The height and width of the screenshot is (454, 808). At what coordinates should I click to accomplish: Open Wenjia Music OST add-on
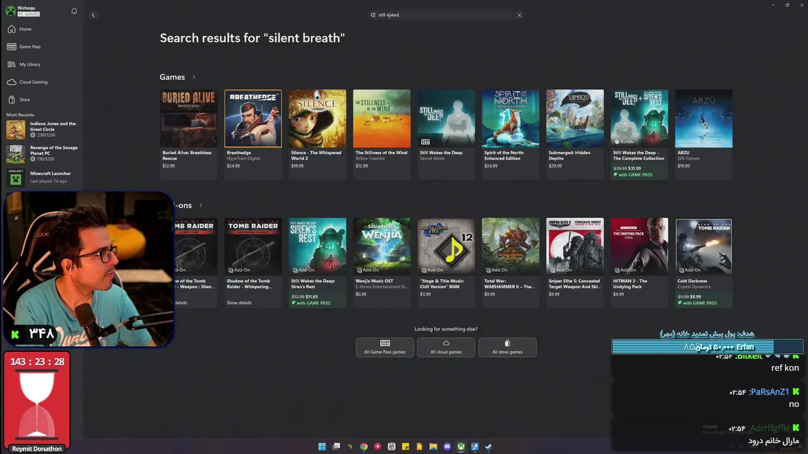[x=382, y=263]
